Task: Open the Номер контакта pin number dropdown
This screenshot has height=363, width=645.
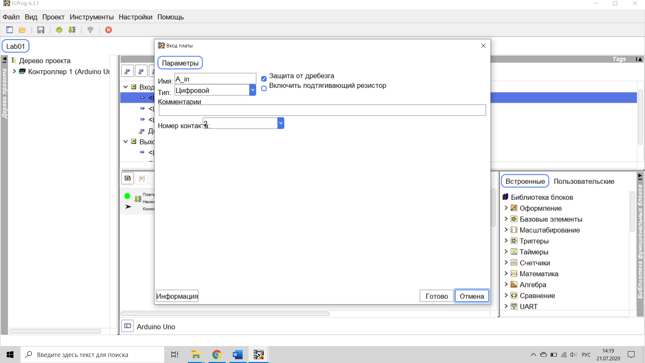Action: click(281, 123)
